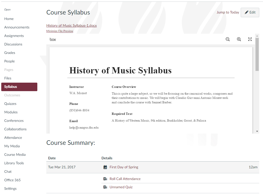Click the preview scrollbar up arrow
The width and height of the screenshot is (263, 196).
[x=257, y=36]
